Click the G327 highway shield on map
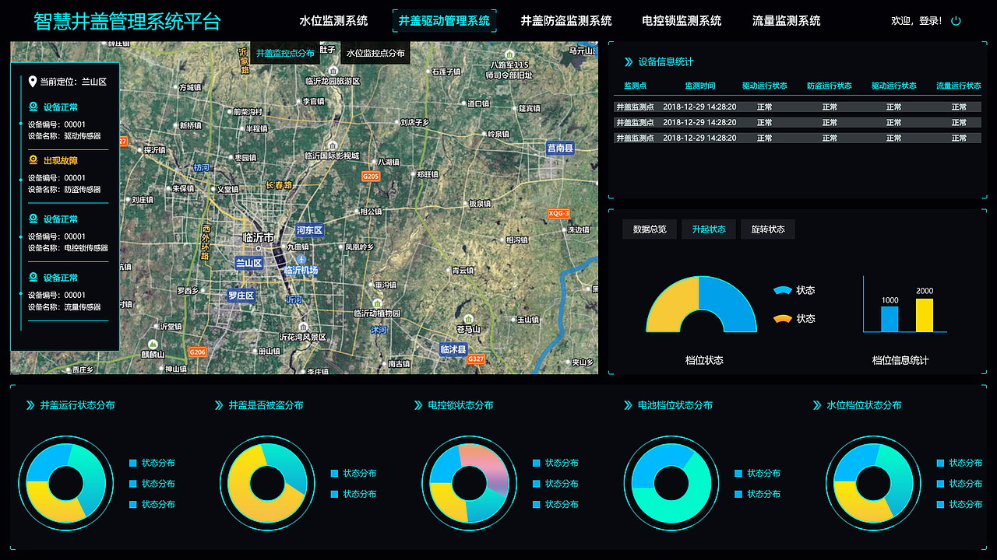 pyautogui.click(x=476, y=359)
